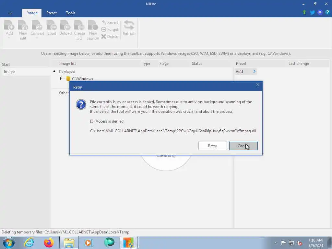Click the Convert dropdown arrow
Image resolution: width=332 pixels, height=249 pixels.
(37, 38)
